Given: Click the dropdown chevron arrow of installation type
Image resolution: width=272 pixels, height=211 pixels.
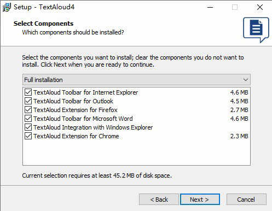Looking at the screenshot, I should click(246, 80).
